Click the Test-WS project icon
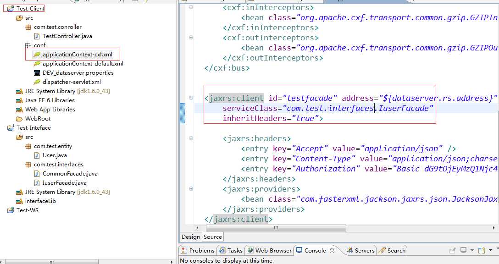This screenshot has height=264, width=499. point(11,210)
